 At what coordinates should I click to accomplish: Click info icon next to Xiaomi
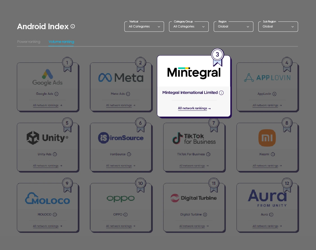click(273, 154)
